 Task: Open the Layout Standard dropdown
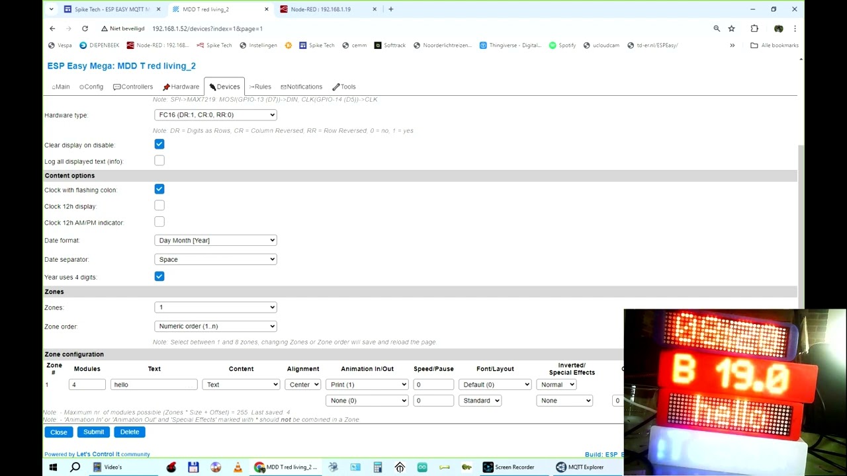[x=480, y=401]
